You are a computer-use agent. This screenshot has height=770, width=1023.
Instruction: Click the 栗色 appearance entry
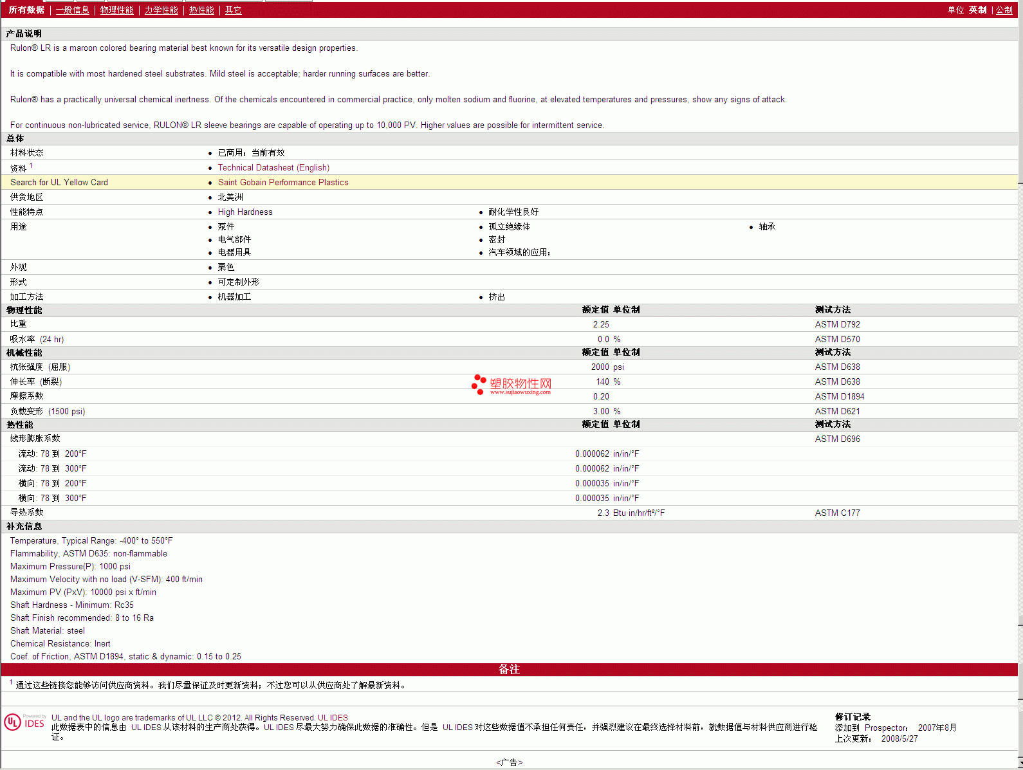[226, 267]
